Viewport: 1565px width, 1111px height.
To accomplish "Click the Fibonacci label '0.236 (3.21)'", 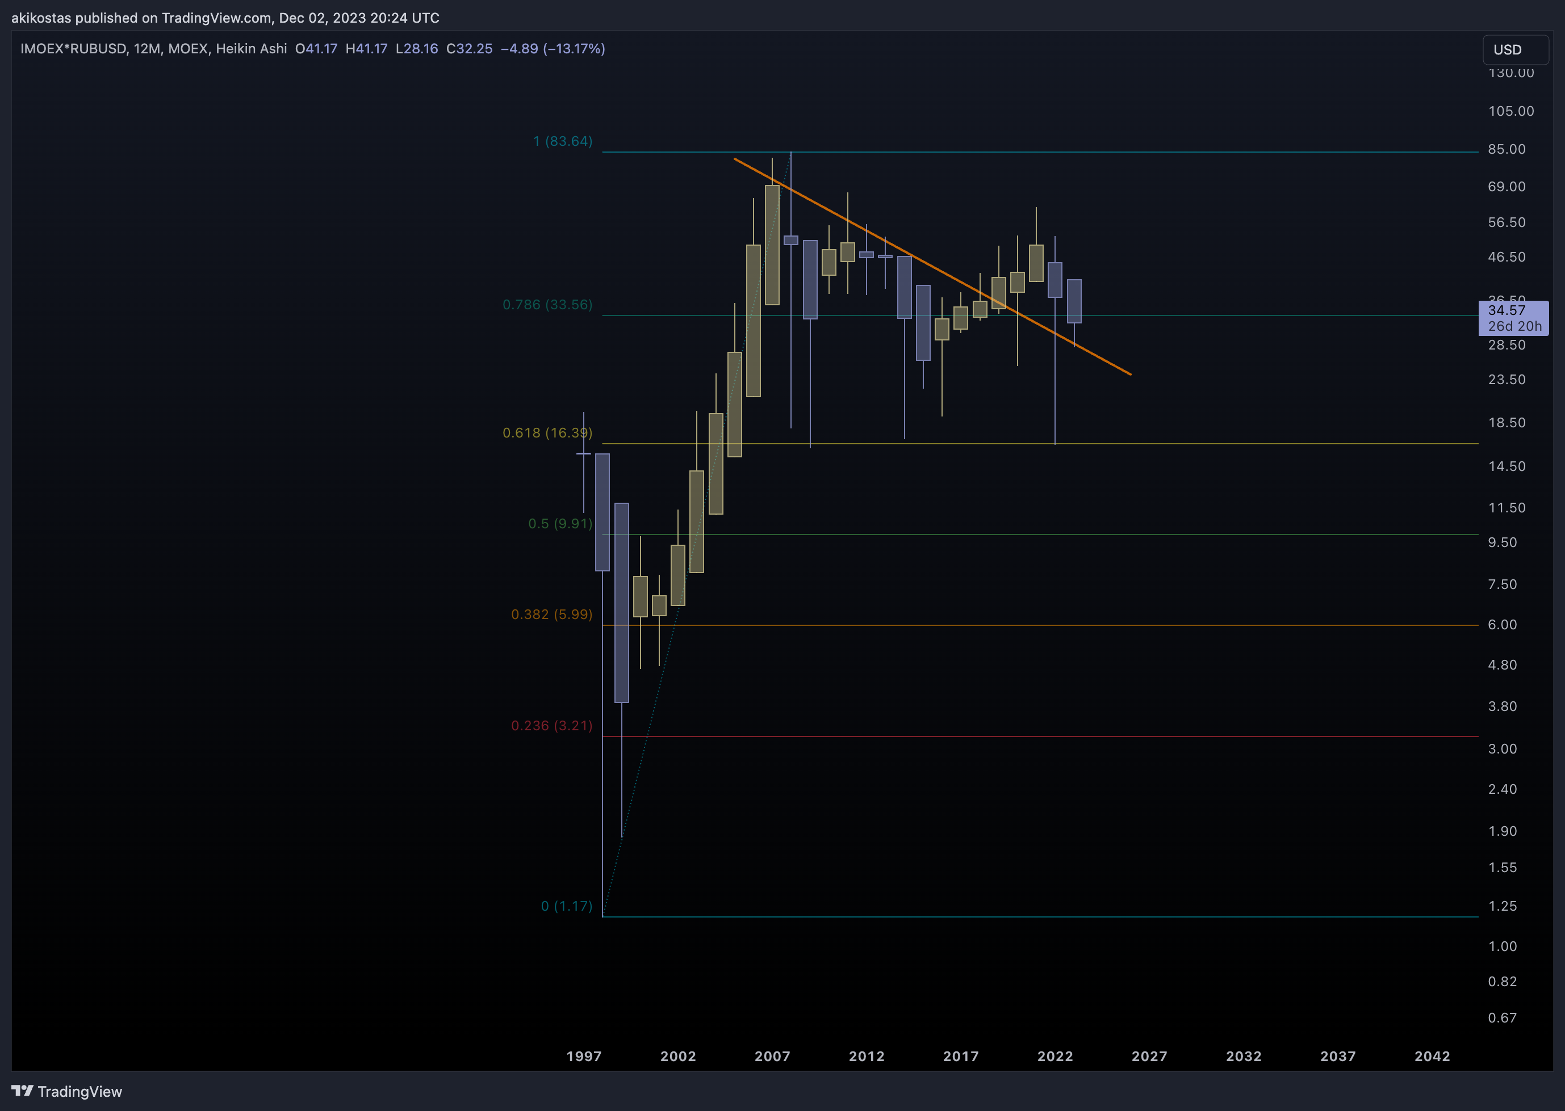I will click(x=552, y=725).
